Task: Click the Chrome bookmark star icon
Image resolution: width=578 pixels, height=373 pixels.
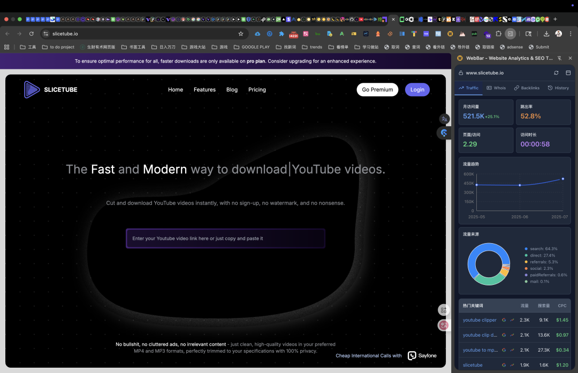Action: pyautogui.click(x=241, y=34)
